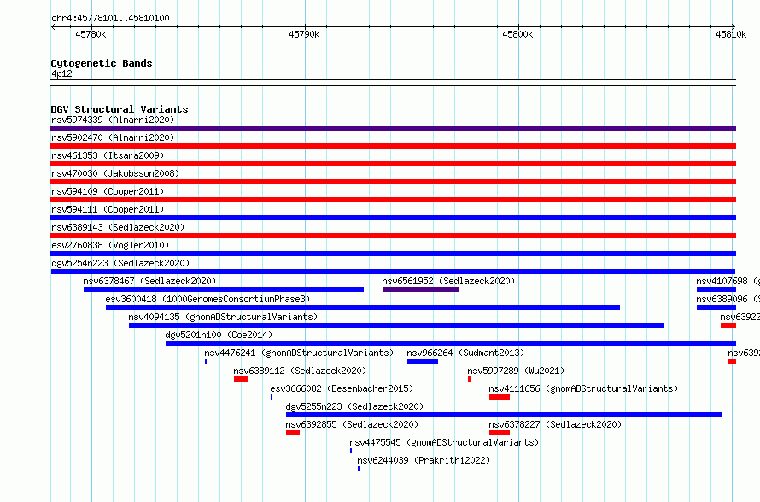Click the 45810k ruler tick label
Screen dimensions: 760x502
pos(731,34)
